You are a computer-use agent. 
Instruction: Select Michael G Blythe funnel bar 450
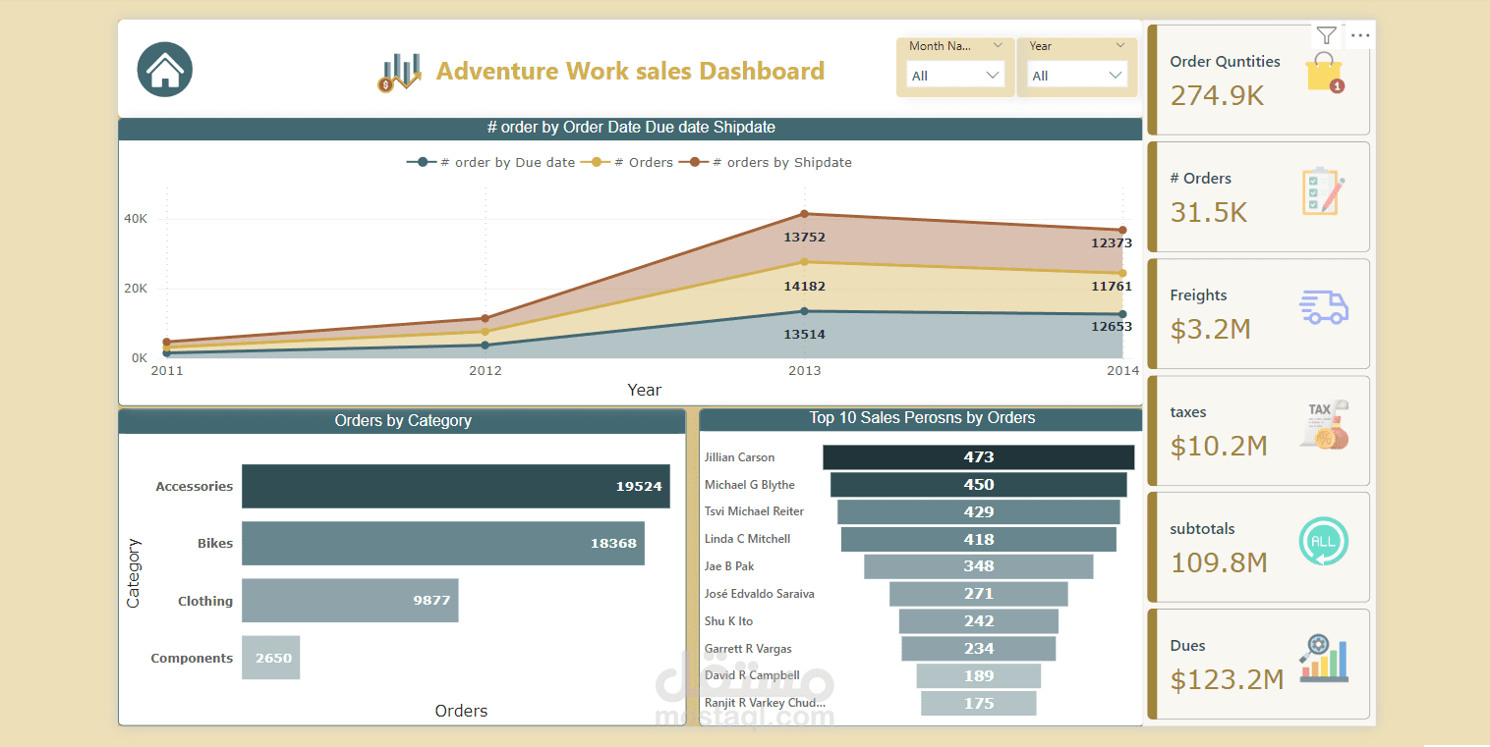[979, 485]
